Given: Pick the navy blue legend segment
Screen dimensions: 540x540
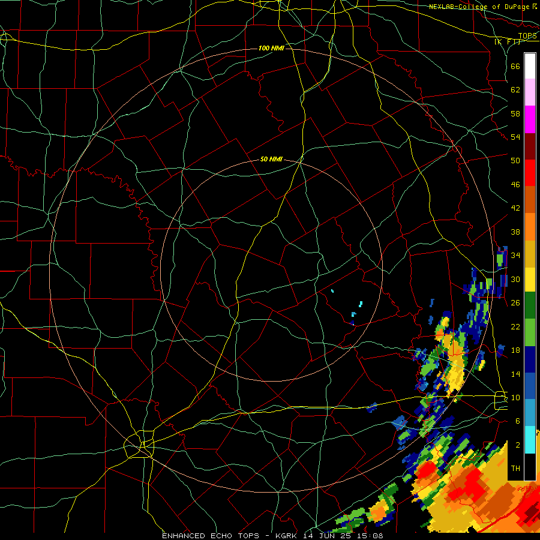Looking at the screenshot, I should [530, 359].
